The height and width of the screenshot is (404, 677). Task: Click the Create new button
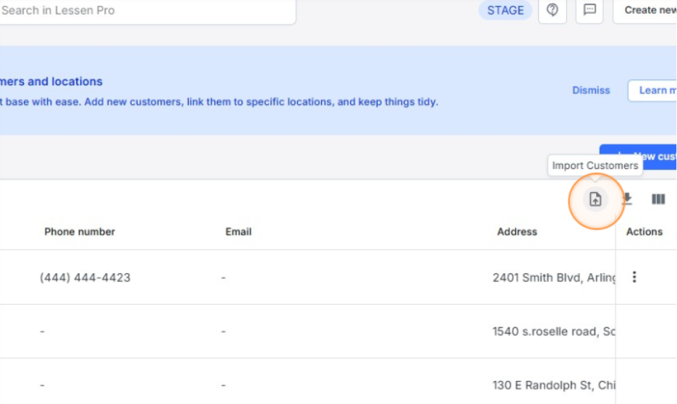(x=647, y=10)
